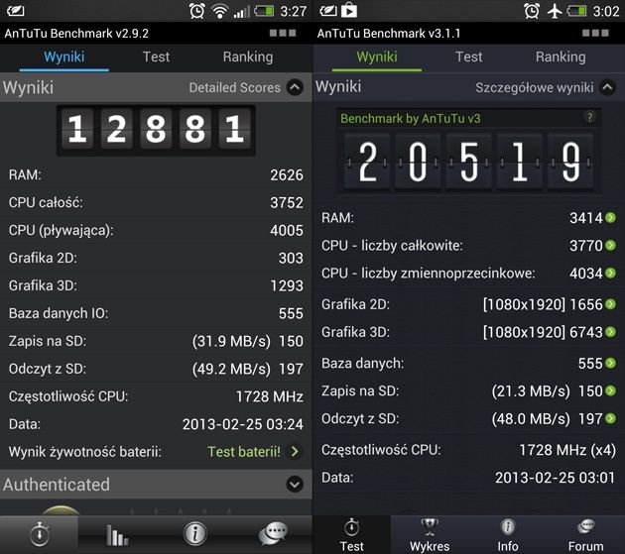Tap signal strength icon in left status bar
Screen dimensions: 625x554
tap(241, 12)
